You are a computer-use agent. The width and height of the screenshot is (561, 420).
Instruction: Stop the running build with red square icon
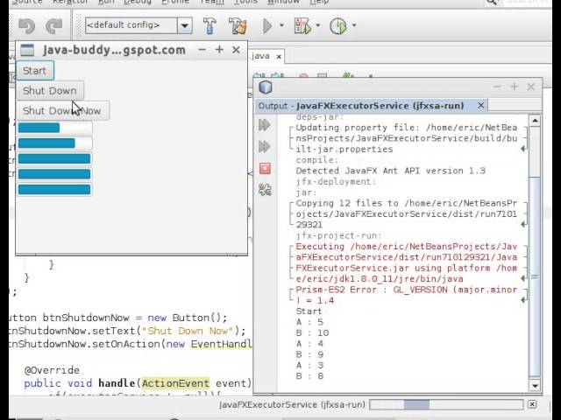[265, 168]
